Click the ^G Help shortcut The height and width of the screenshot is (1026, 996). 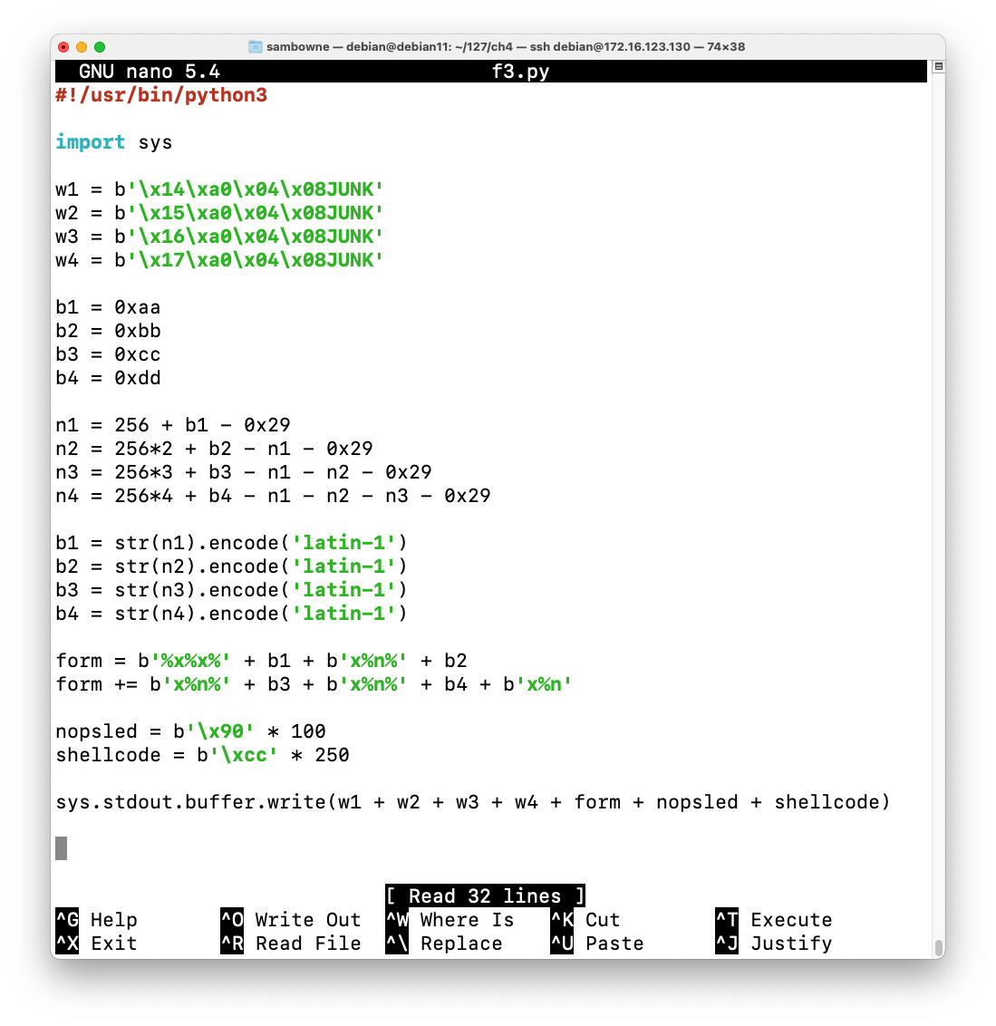tap(97, 919)
